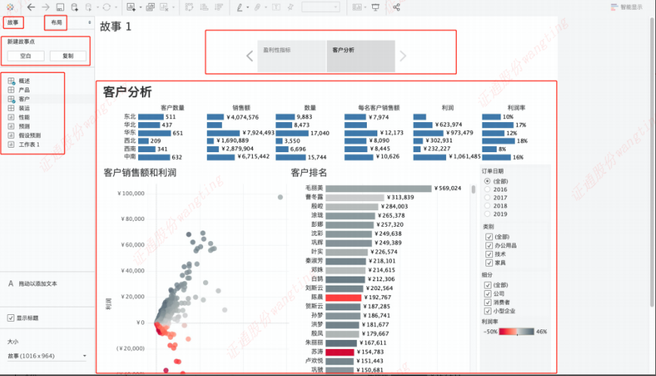The height and width of the screenshot is (376, 656).
Task: Go to previous story point arrow
Action: (x=250, y=56)
